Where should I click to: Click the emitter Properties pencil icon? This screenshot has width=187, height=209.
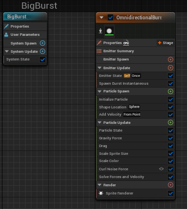pyautogui.click(x=99, y=43)
